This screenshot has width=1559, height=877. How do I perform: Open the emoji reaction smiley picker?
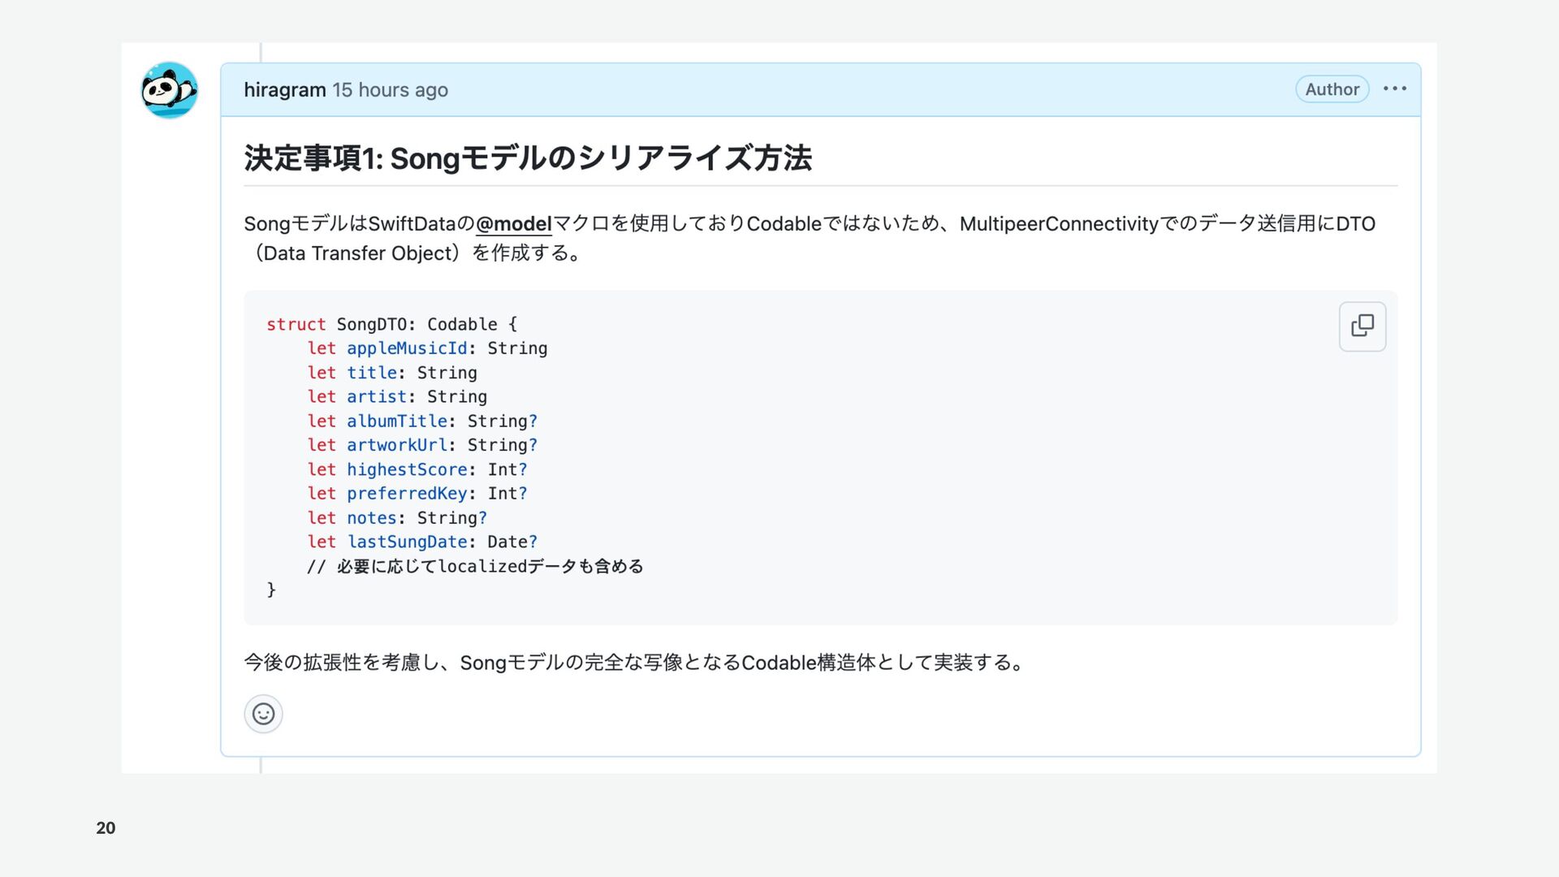pos(263,714)
